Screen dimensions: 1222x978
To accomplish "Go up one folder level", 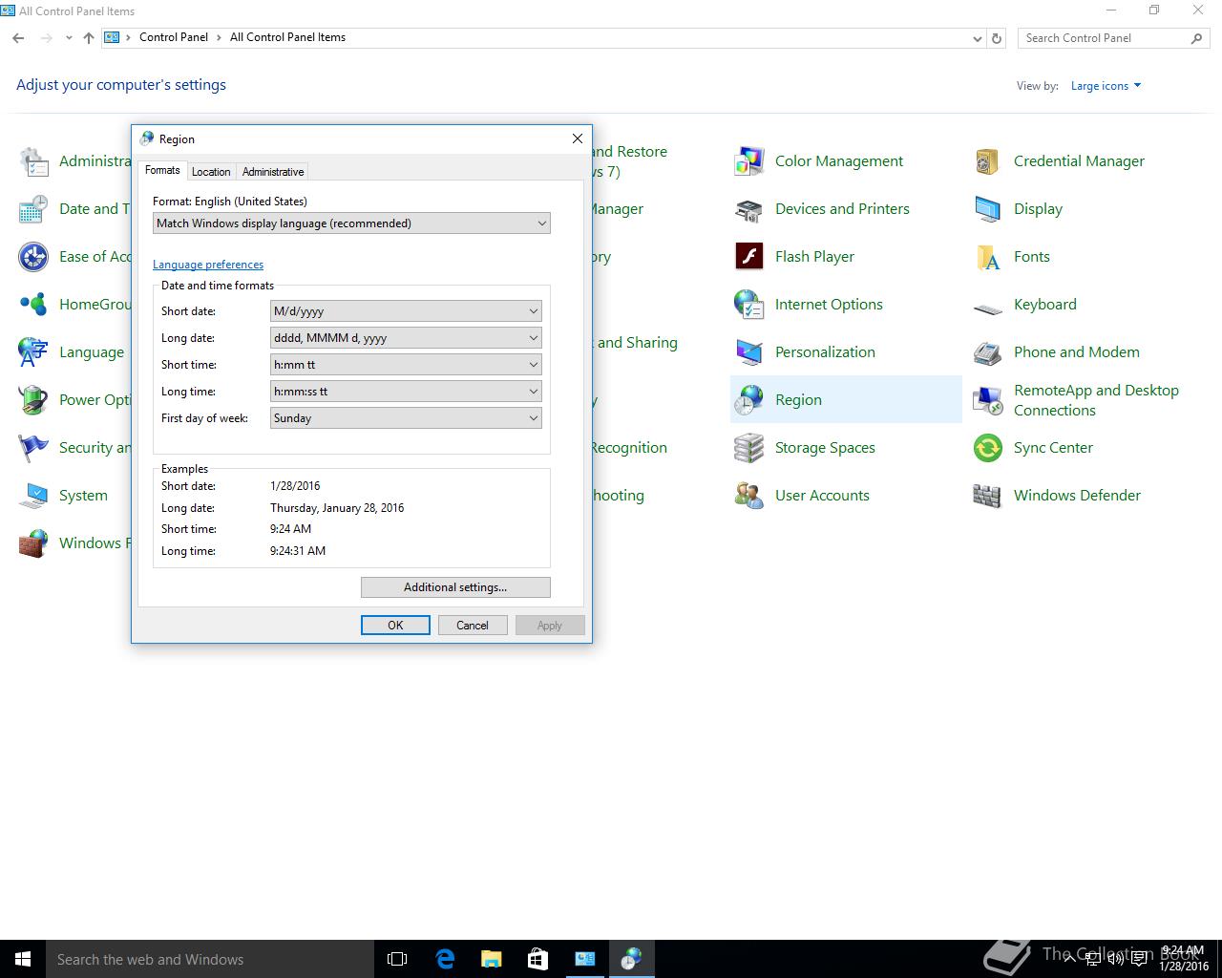I will point(89,38).
